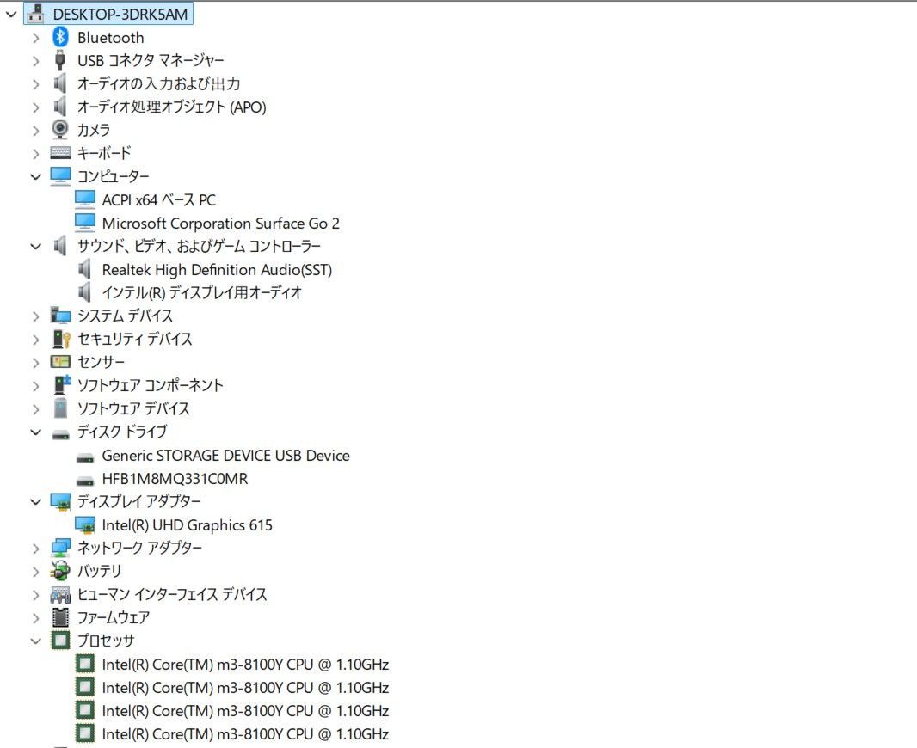Select Realtek High Definition Audio(SST) device

pyautogui.click(x=217, y=270)
